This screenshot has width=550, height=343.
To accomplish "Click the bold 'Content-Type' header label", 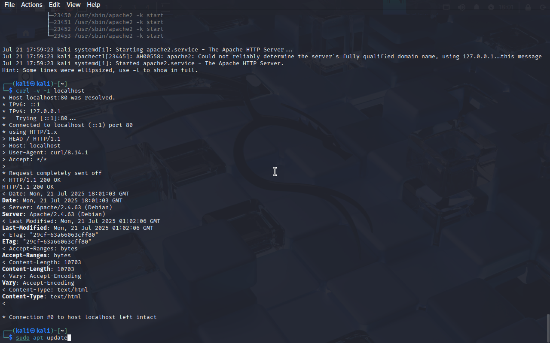I will (x=23, y=297).
